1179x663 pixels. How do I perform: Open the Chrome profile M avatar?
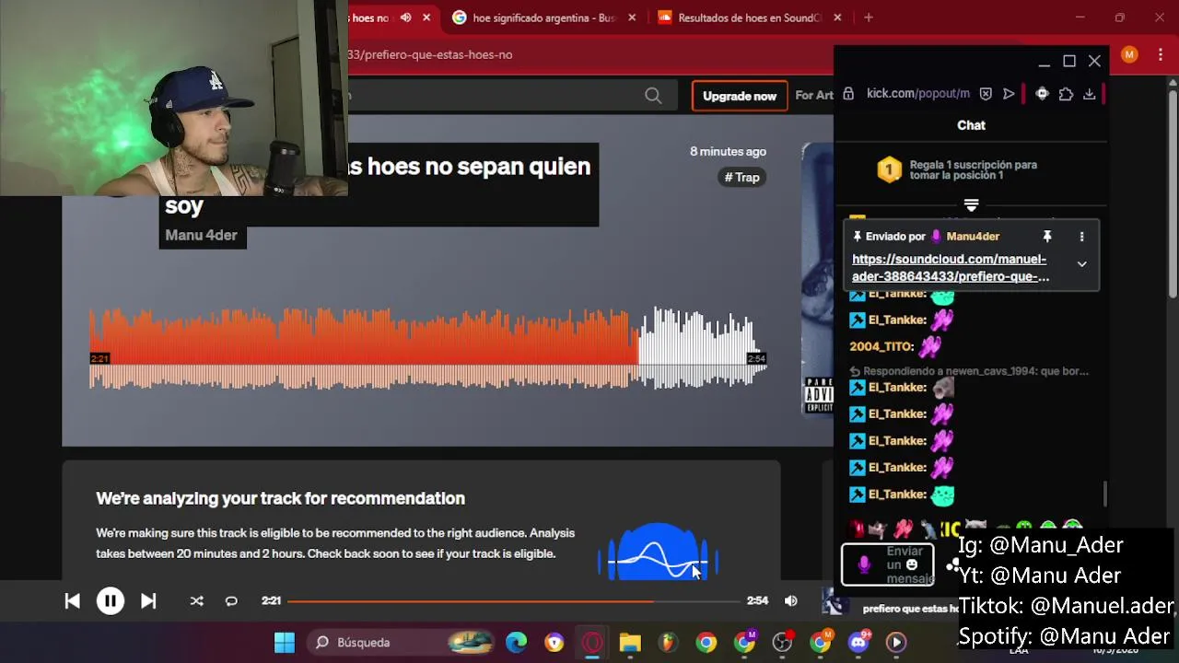point(1129,54)
